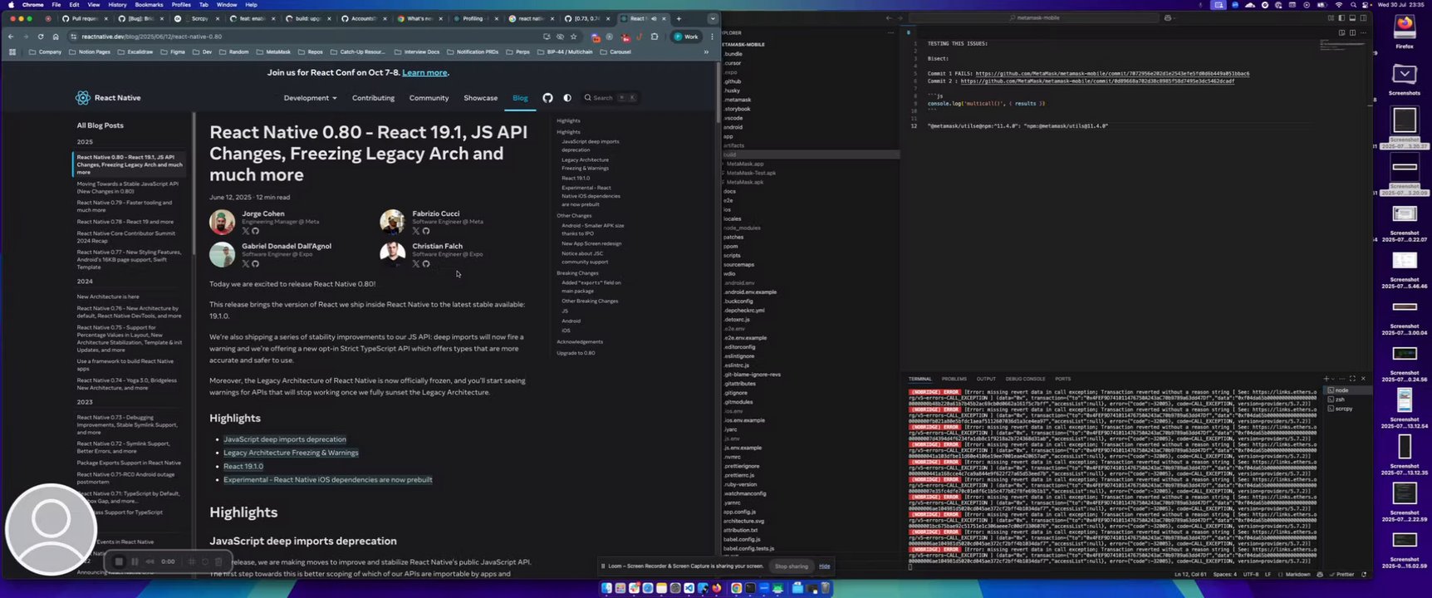Split the VS Code editor right
The image size is (1432, 598).
click(1352, 32)
